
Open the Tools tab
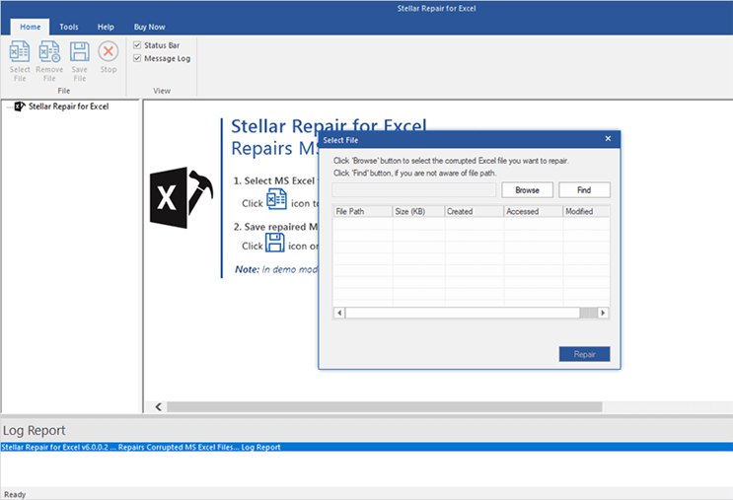point(69,27)
